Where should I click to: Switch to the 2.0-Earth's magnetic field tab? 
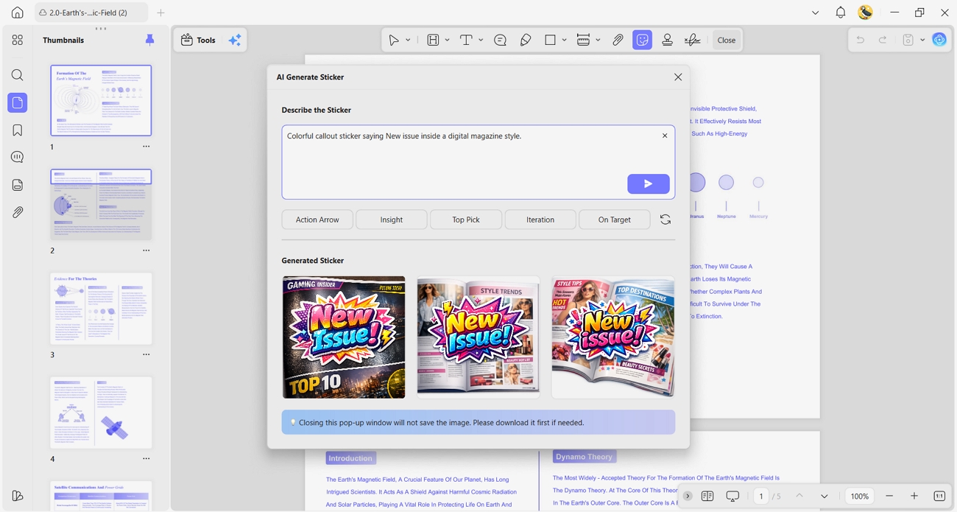pos(90,13)
